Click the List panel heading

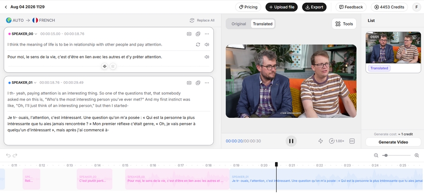pos(371,21)
